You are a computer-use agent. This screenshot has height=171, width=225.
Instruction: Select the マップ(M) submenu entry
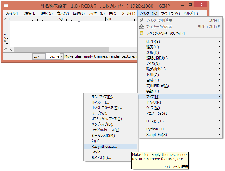[180, 97]
